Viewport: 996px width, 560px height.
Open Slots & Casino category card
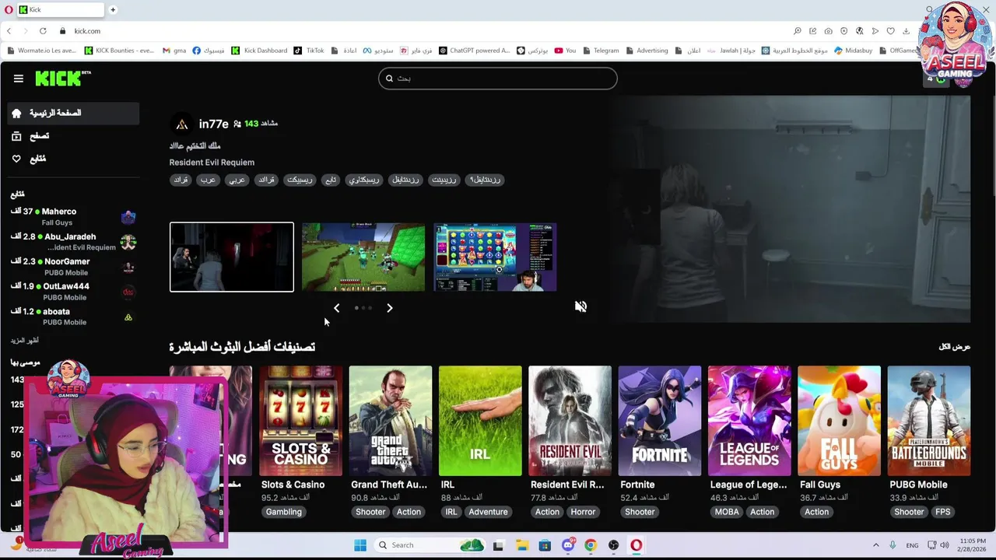tap(301, 421)
